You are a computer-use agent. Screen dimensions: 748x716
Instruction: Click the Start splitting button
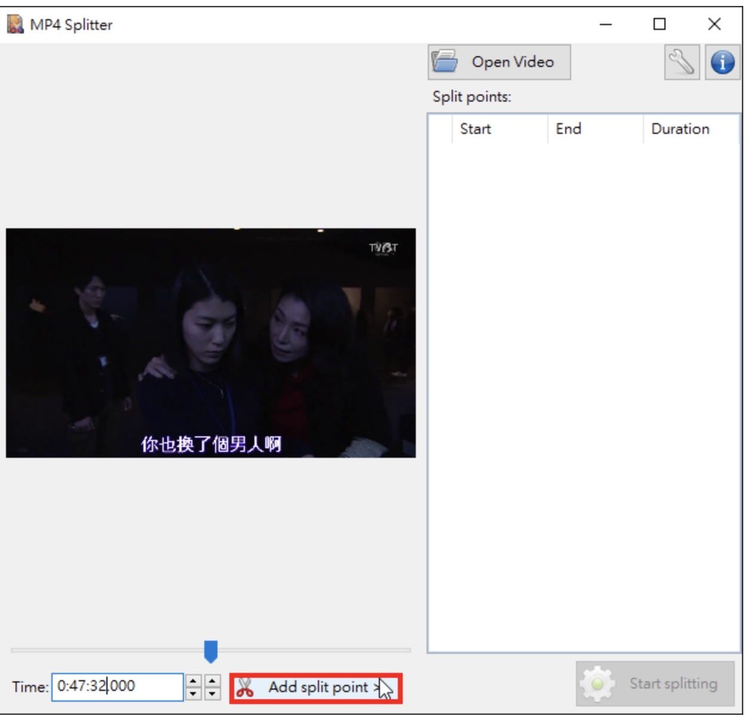655,684
